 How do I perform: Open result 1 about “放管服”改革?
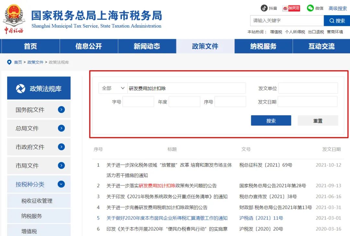(169, 170)
